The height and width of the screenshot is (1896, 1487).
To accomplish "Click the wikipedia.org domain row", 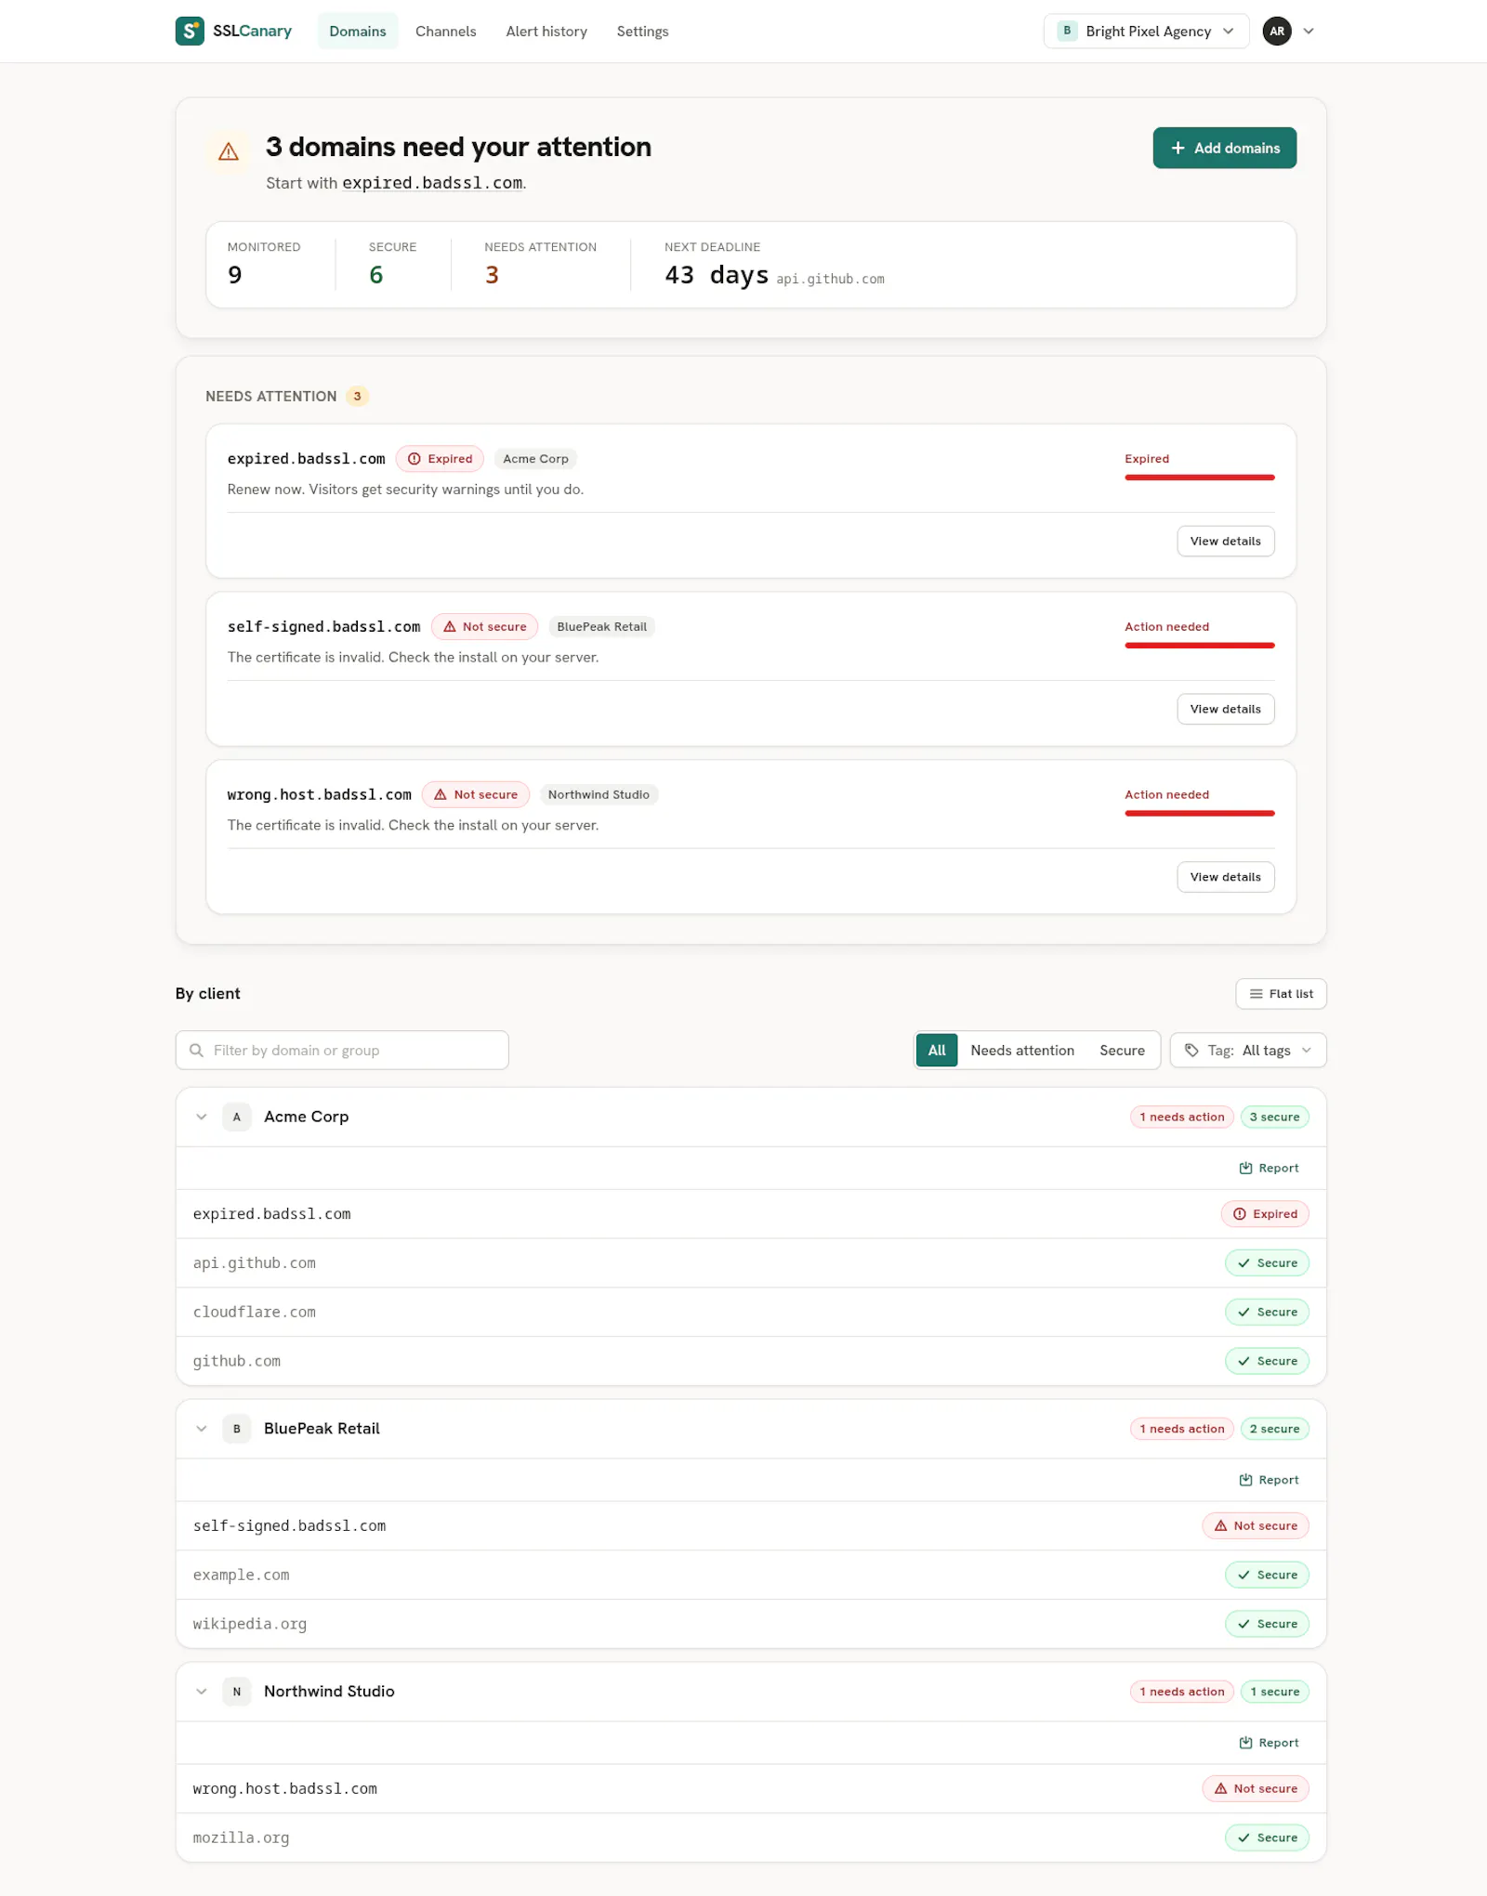I will pos(751,1625).
